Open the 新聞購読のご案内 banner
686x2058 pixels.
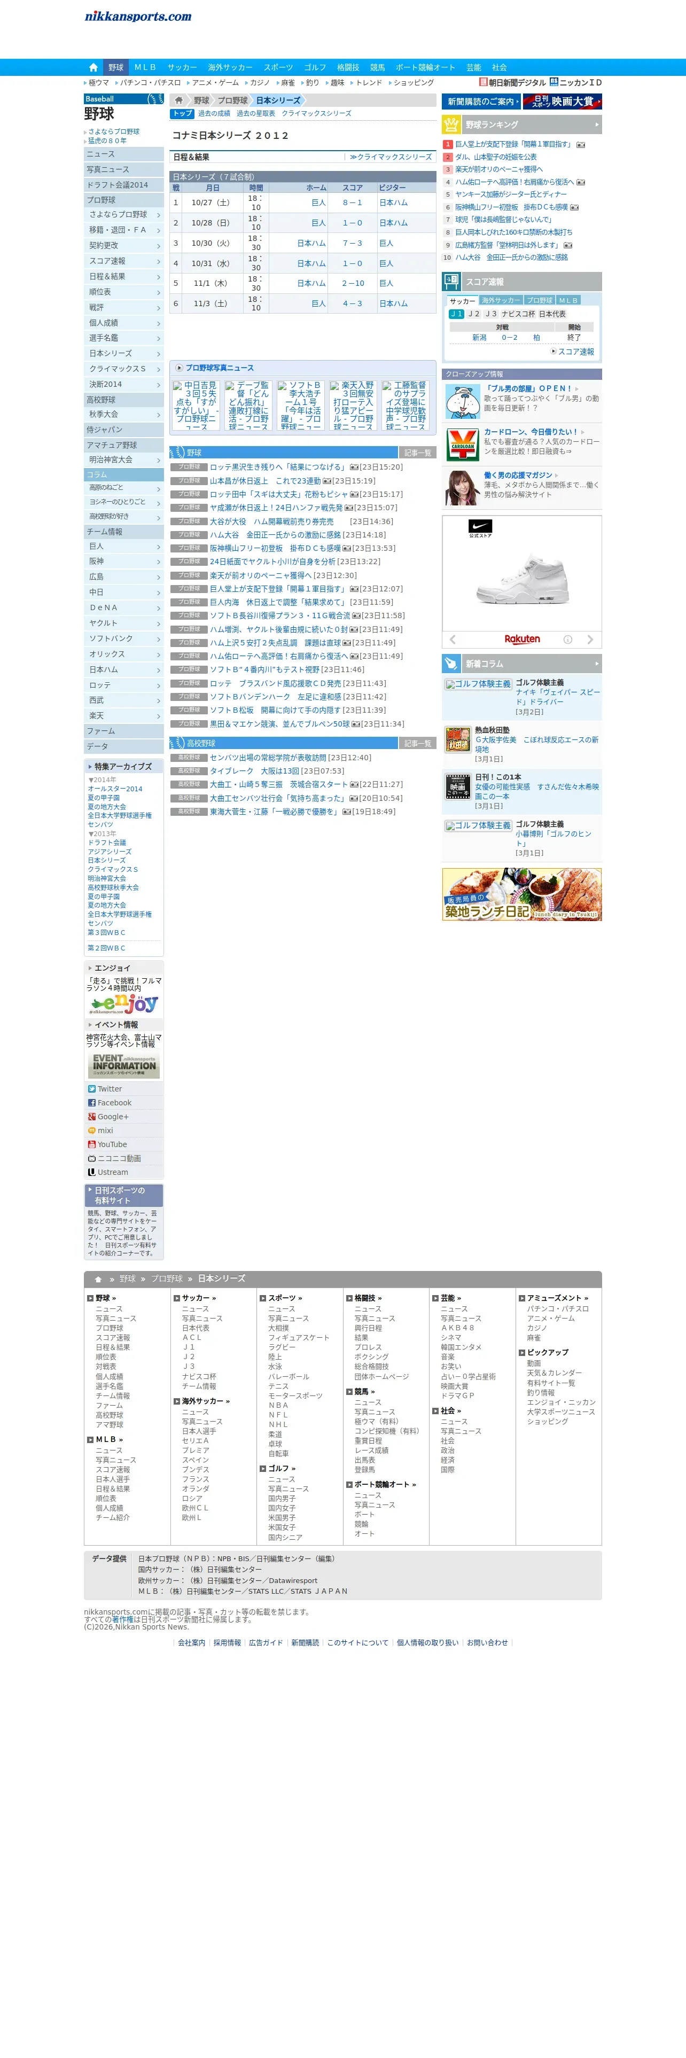click(481, 102)
